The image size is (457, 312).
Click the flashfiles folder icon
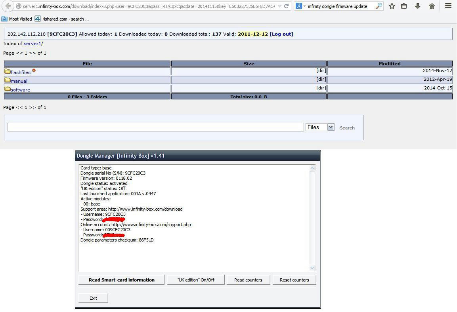coord(8,72)
